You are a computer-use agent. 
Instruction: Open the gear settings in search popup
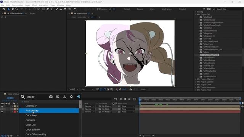71,97
